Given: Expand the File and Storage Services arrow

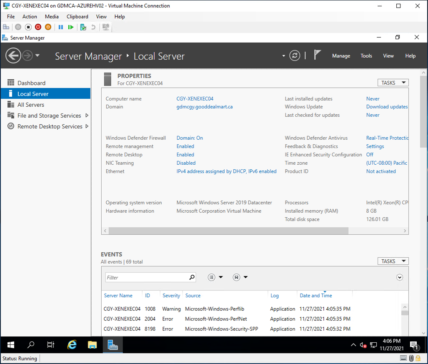Looking at the screenshot, I should pyautogui.click(x=87, y=115).
